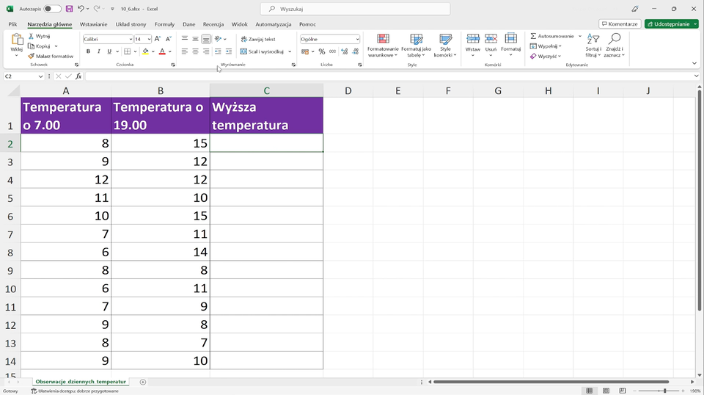Click the insert function fx icon
Viewport: 704px width, 395px height.
(78, 76)
